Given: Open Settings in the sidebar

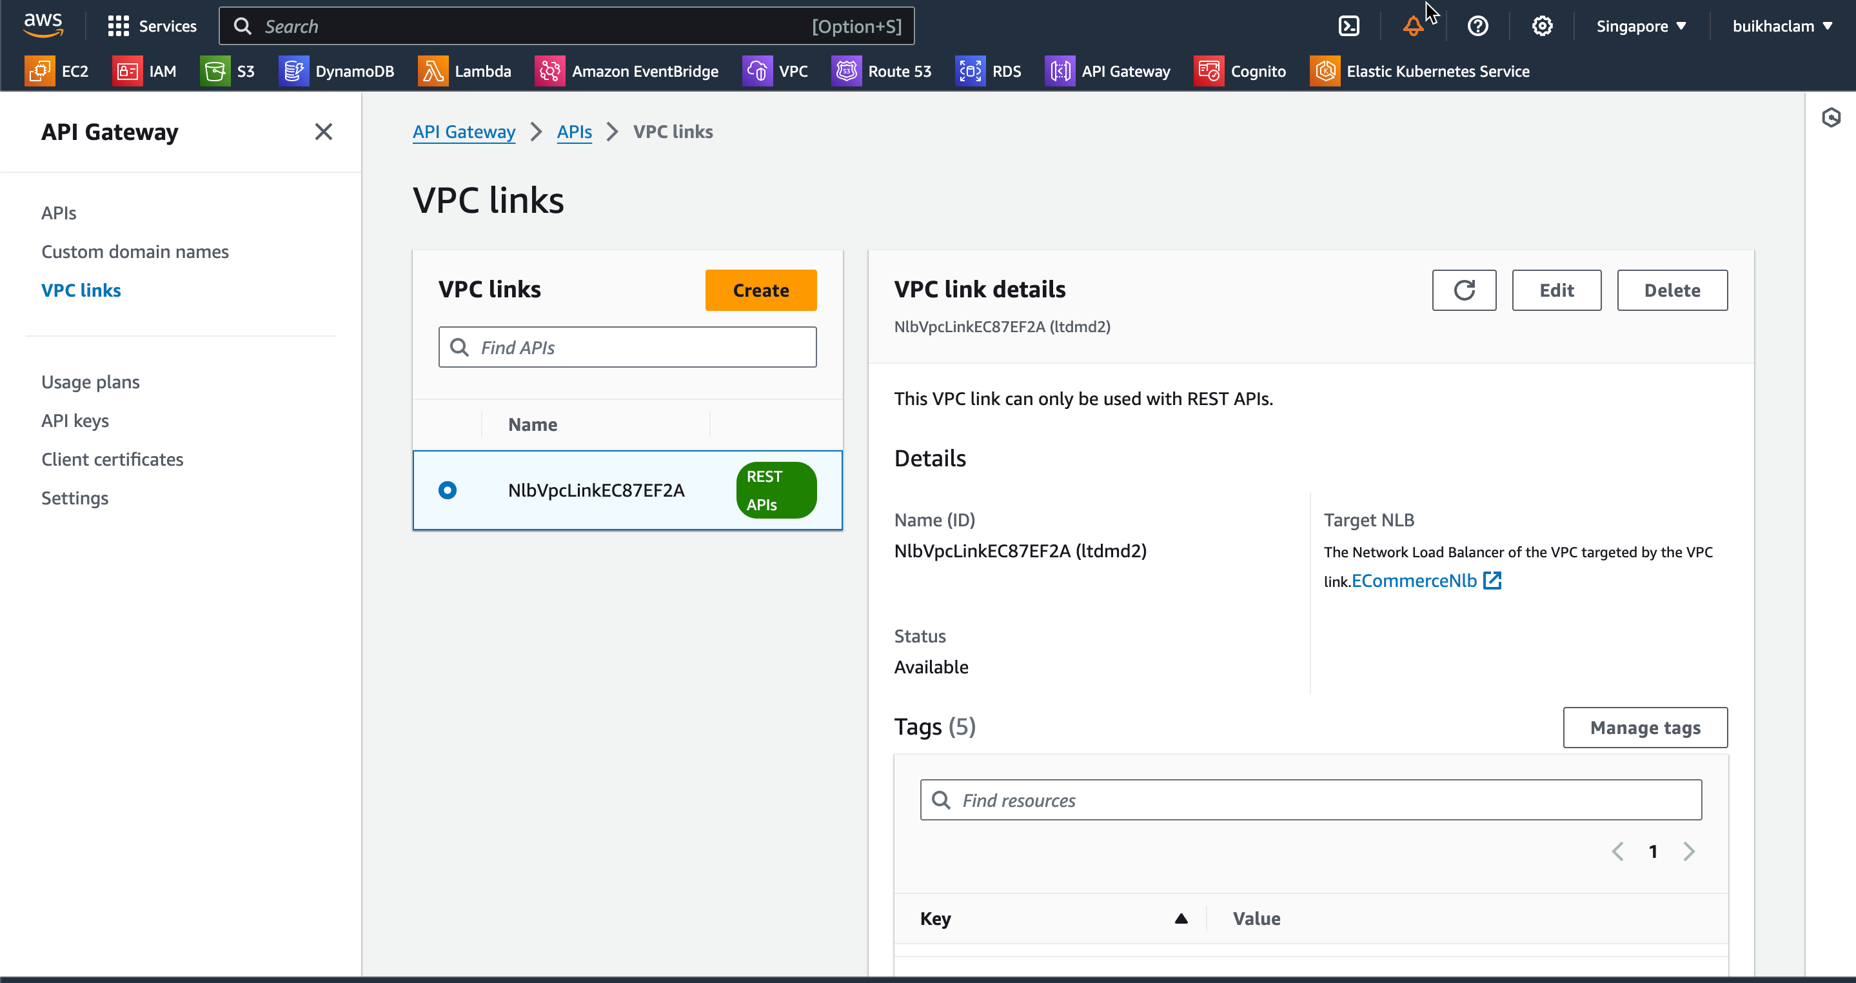Looking at the screenshot, I should tap(74, 498).
